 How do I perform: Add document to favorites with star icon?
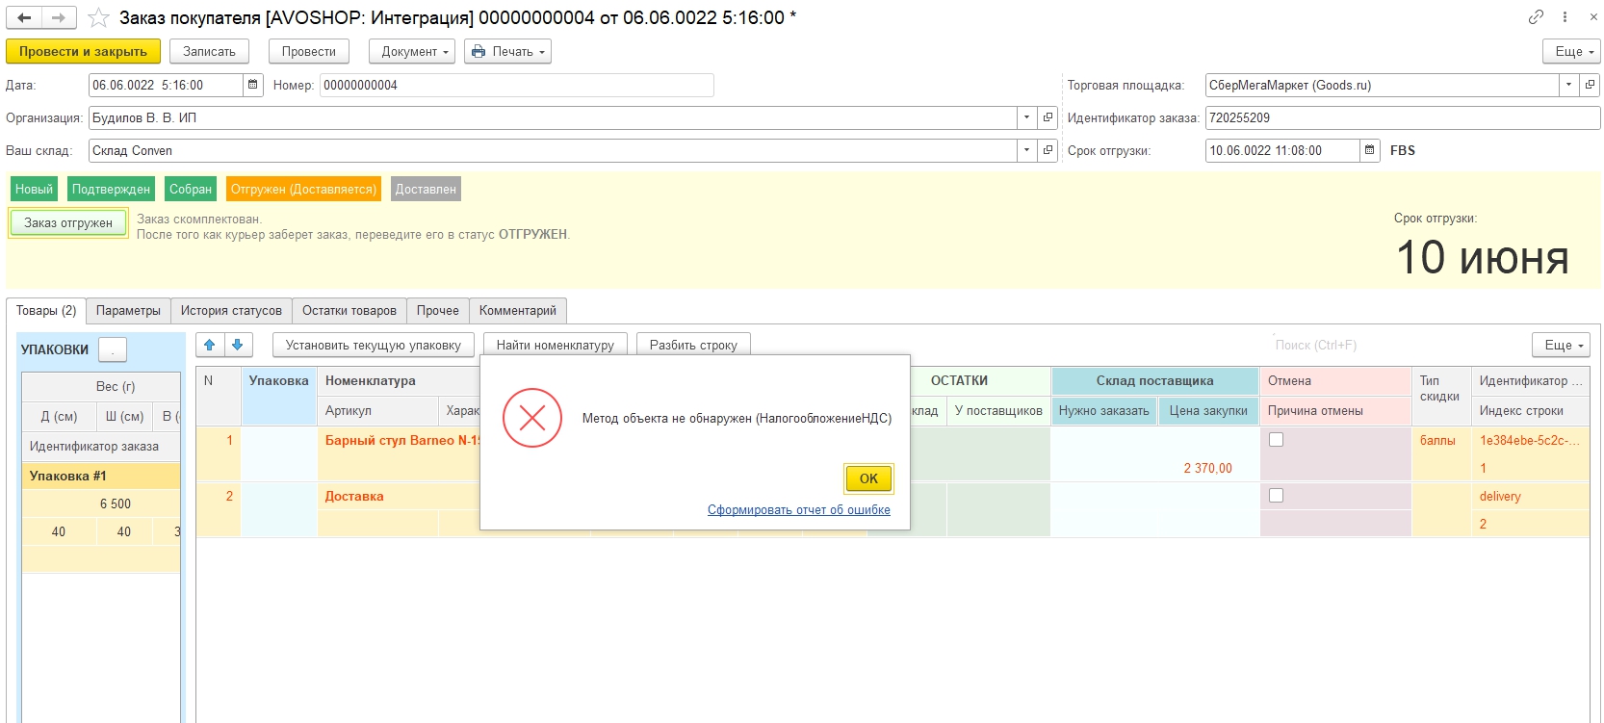click(98, 18)
